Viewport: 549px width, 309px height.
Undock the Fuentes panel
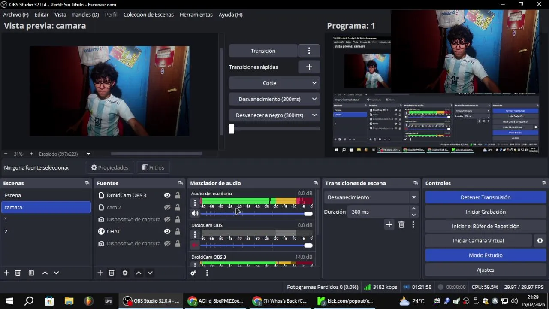pos(180,183)
